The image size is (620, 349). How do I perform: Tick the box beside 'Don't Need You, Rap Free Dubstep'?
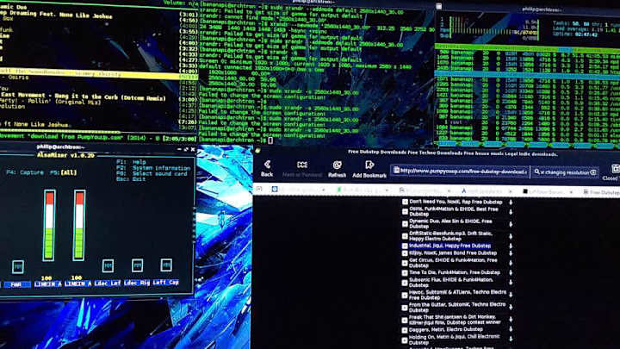pyautogui.click(x=405, y=203)
